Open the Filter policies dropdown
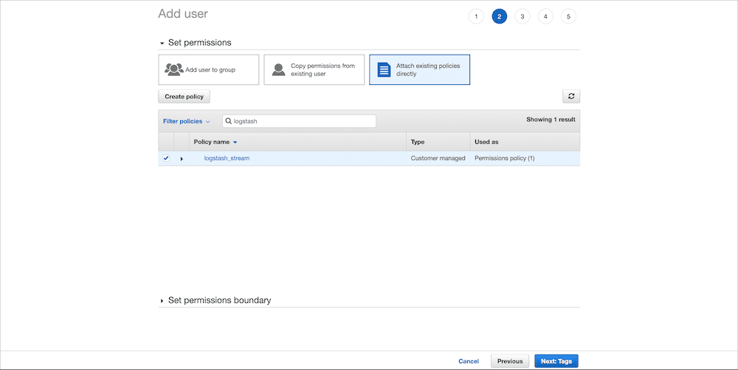Viewport: 738px width, 370px height. click(187, 121)
